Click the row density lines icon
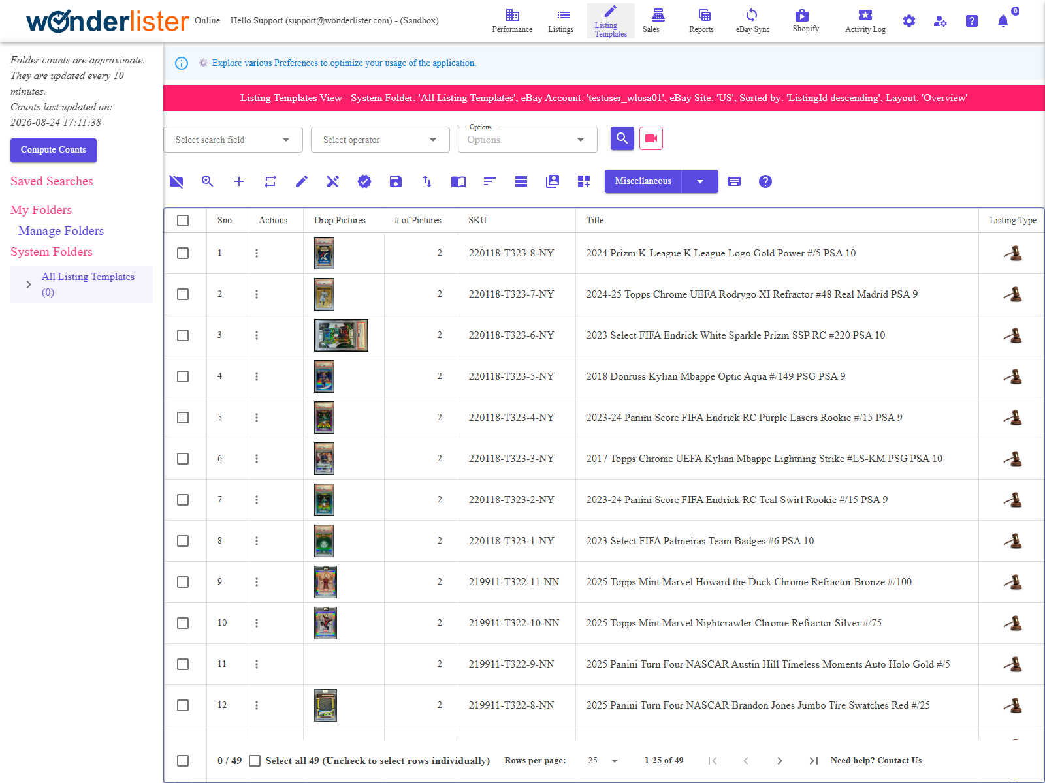 521,181
